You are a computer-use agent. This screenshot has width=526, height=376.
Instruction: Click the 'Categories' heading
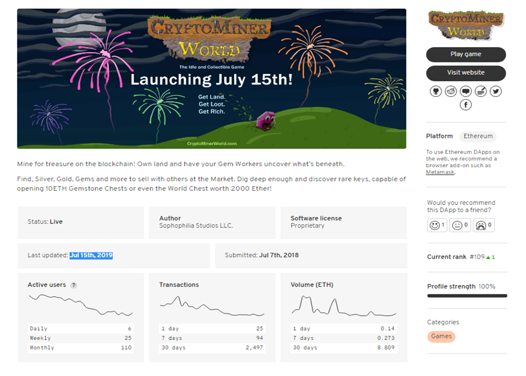(x=443, y=323)
